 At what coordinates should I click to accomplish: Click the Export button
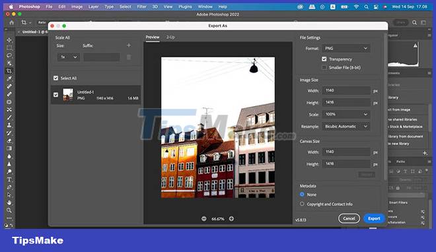pyautogui.click(x=374, y=219)
